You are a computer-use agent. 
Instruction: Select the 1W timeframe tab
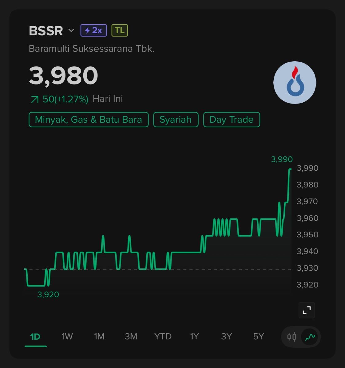(67, 337)
